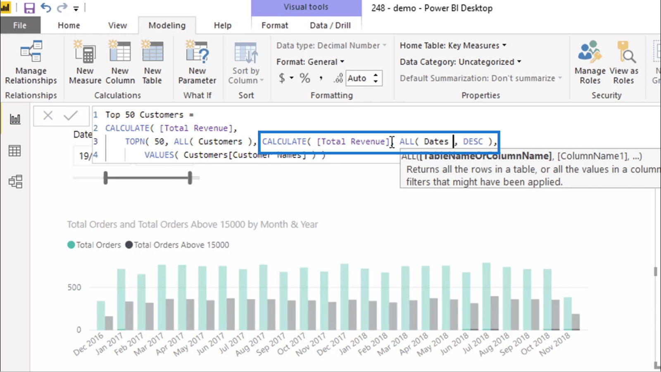
Task: Add a New What If Parameter
Action: 197,63
